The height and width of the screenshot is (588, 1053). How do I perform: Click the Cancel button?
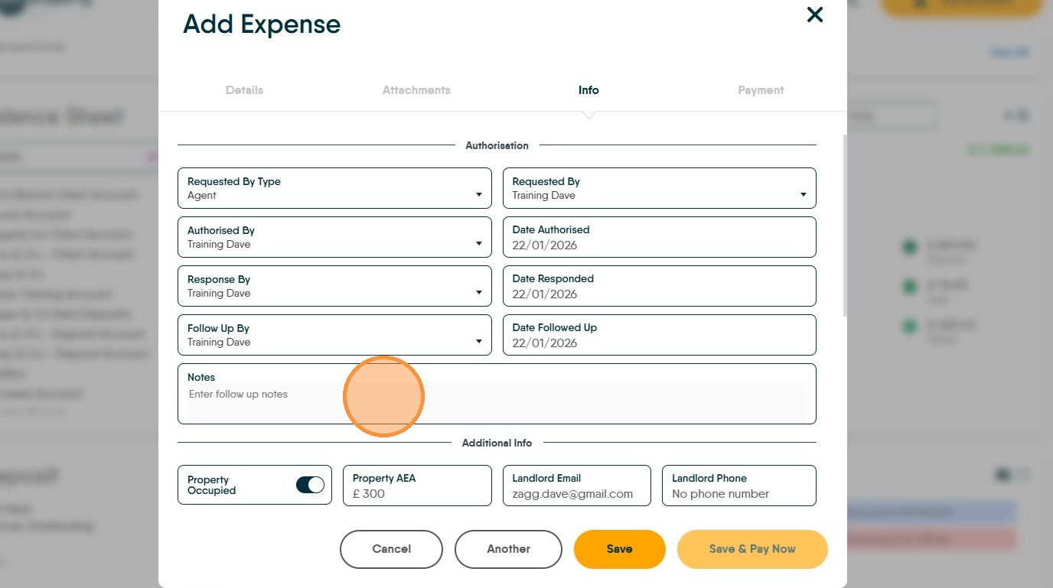pyautogui.click(x=391, y=549)
